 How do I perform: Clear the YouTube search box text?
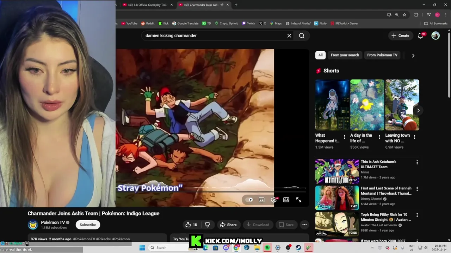[289, 35]
